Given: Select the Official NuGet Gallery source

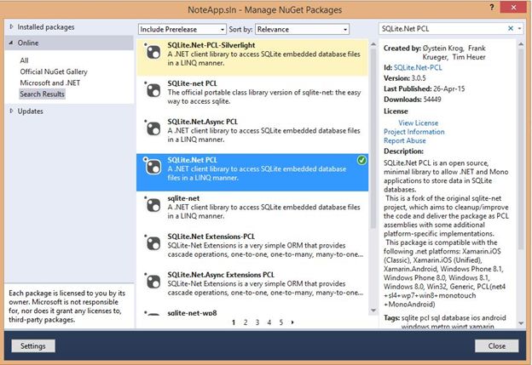Looking at the screenshot, I should pyautogui.click(x=54, y=71).
